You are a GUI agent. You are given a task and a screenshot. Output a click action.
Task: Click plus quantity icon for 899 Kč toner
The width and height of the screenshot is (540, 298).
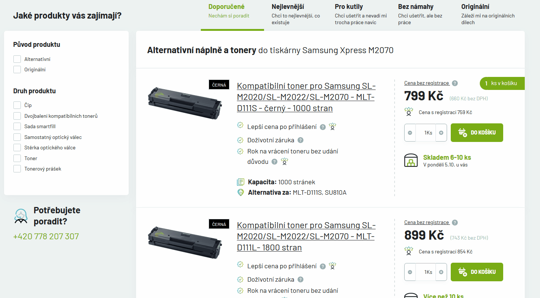441,272
